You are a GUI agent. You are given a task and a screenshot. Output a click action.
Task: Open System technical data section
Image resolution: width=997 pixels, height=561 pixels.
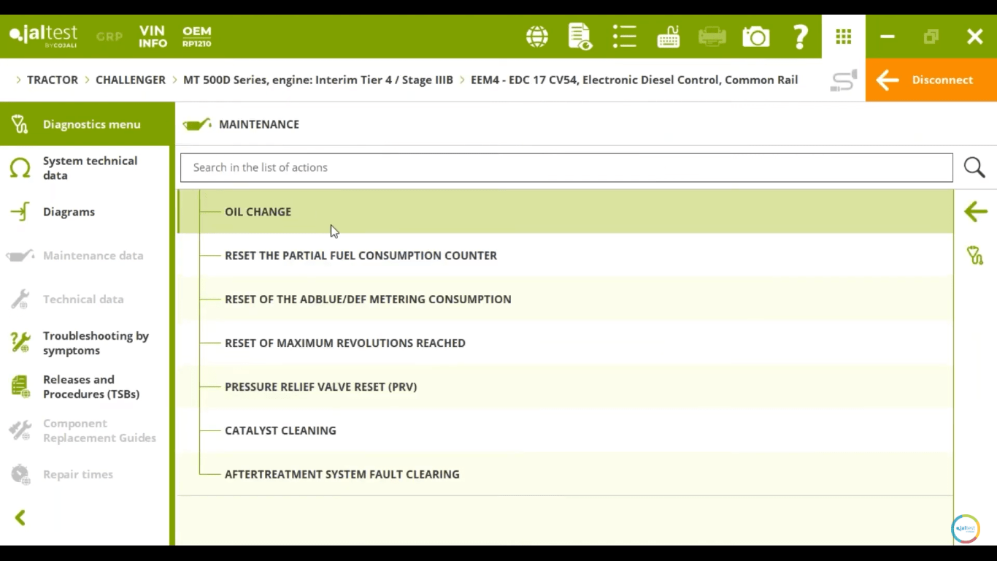tap(90, 168)
